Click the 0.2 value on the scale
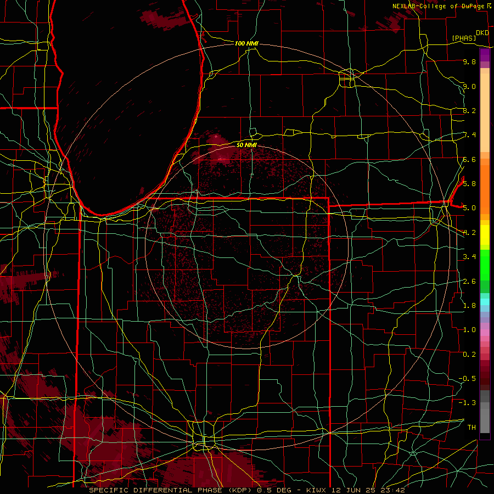Screen dimensions: 494x494 [469, 354]
